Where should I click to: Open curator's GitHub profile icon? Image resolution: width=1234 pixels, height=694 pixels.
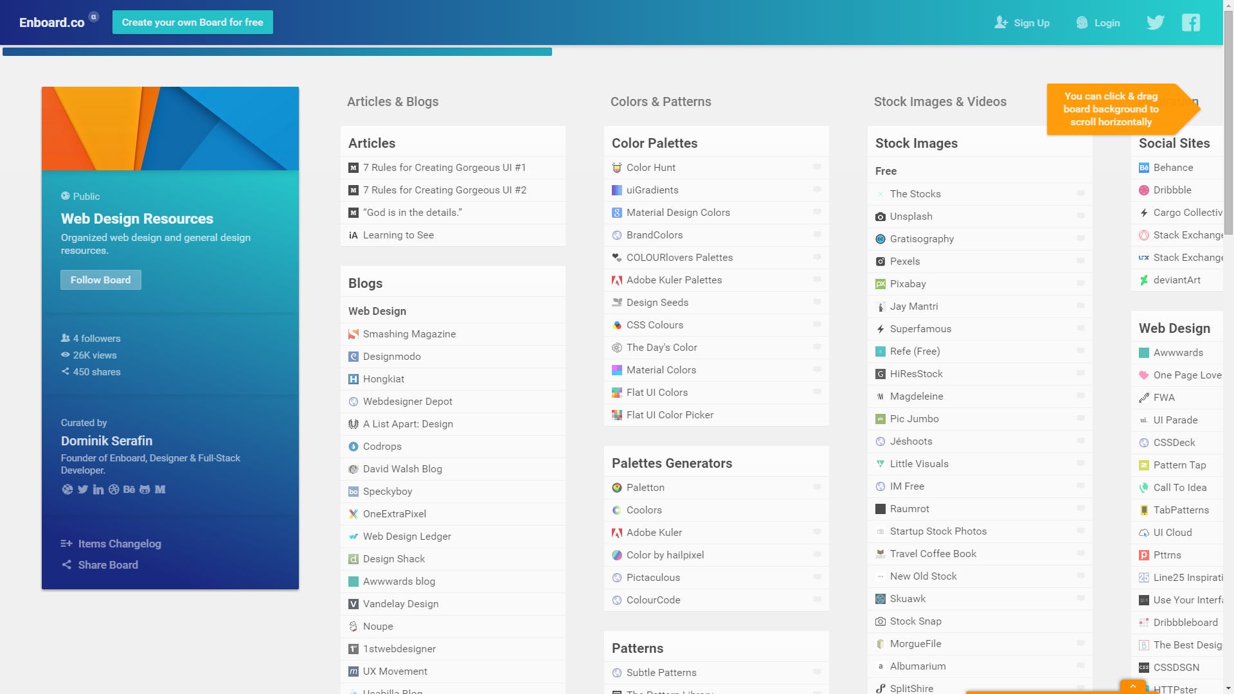click(x=145, y=490)
